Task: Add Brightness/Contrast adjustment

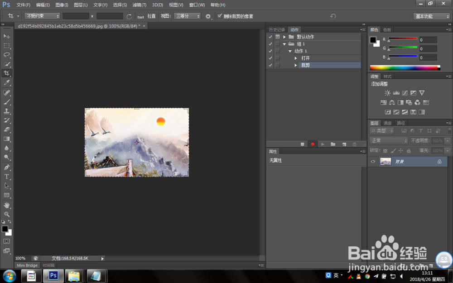Action: 387,93
